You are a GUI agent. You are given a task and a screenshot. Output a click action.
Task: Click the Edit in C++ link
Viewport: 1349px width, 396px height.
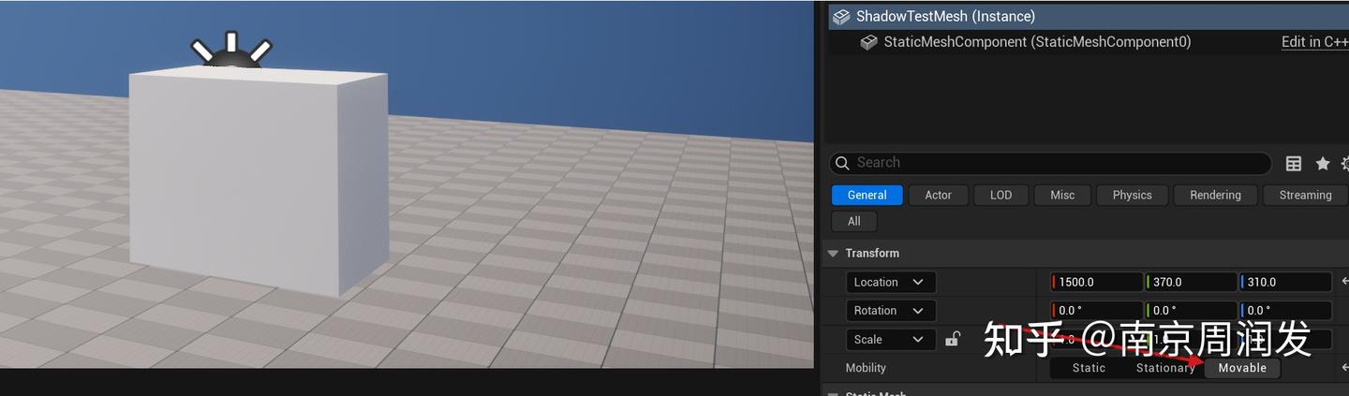click(x=1314, y=42)
